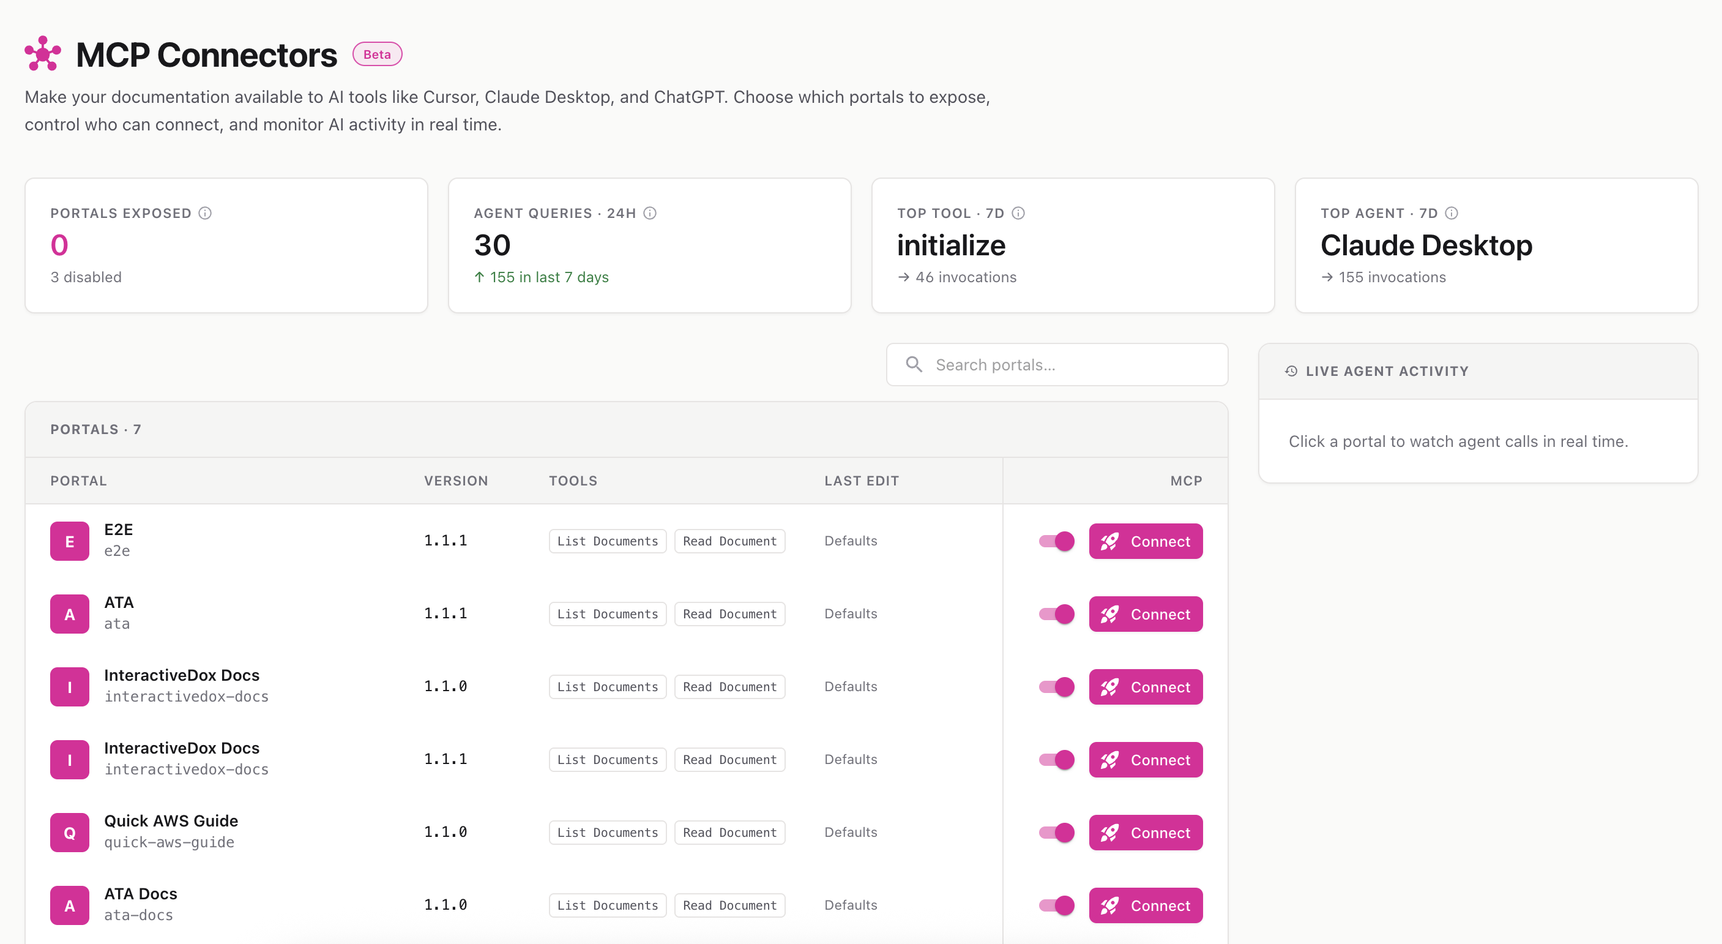The height and width of the screenshot is (944, 1722).
Task: Click the history icon beside Live Agent Activity
Action: click(x=1291, y=371)
